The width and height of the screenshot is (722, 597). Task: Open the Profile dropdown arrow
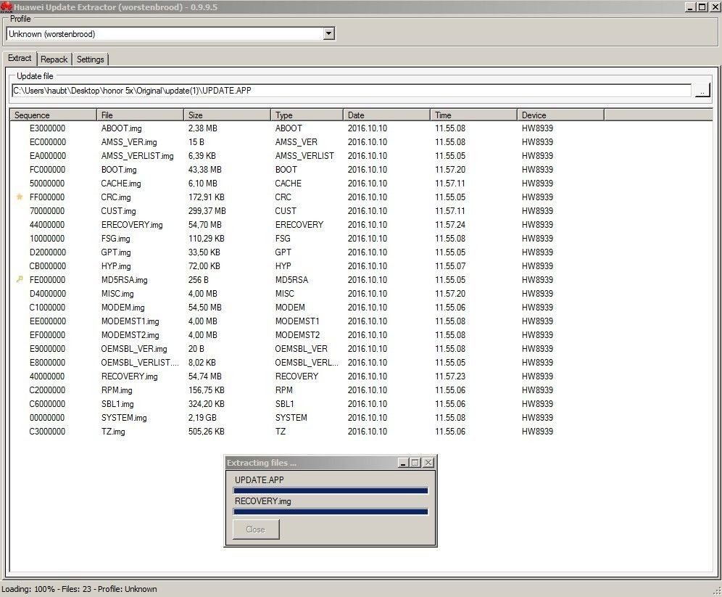329,33
